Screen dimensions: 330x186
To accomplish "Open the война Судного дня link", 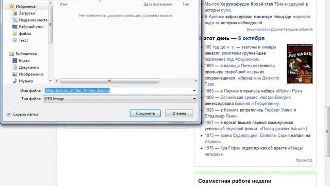I will click(239, 135).
